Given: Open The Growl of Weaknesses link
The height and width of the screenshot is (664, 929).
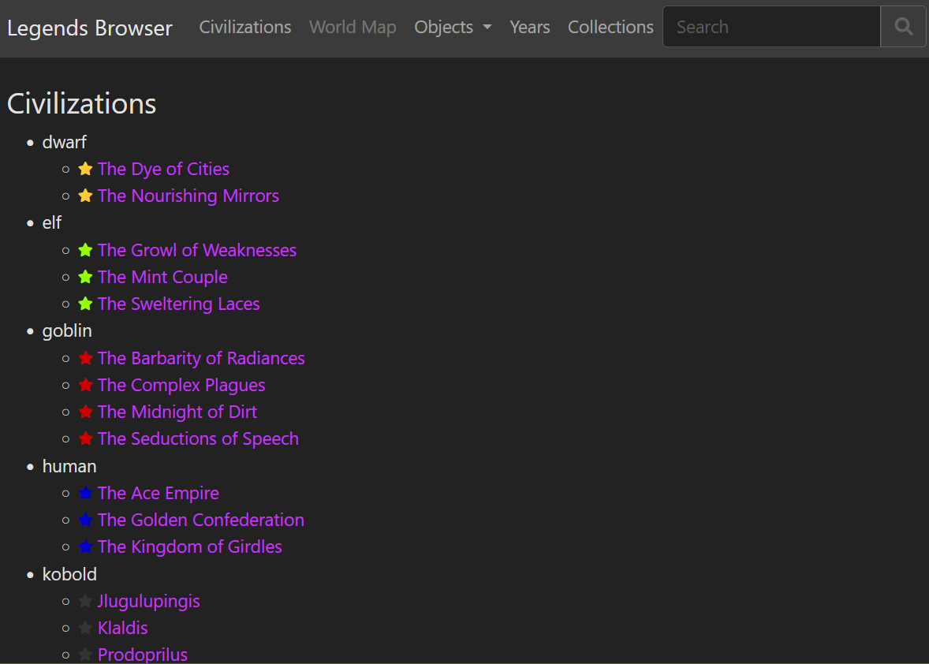Looking at the screenshot, I should [197, 250].
